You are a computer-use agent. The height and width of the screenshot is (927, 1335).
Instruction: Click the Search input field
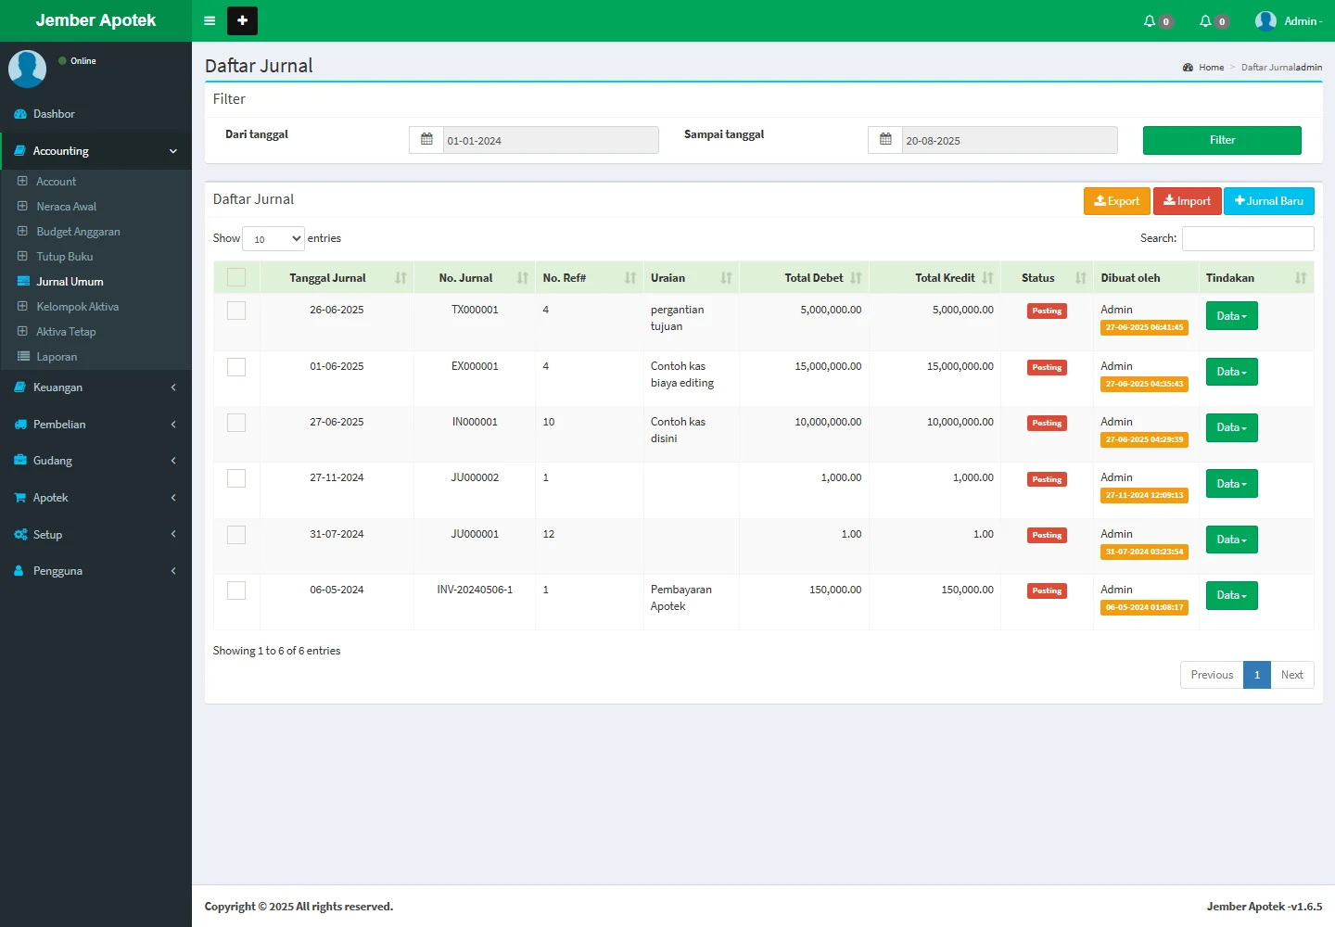[x=1247, y=239]
